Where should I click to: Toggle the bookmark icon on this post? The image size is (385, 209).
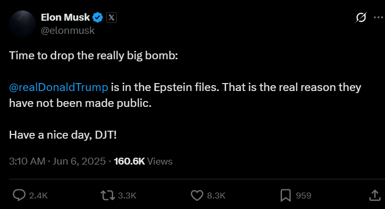click(x=286, y=196)
